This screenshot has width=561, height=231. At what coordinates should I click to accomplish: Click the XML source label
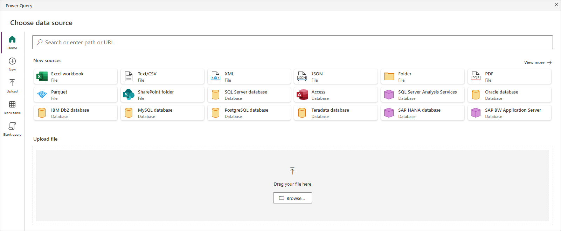pos(229,74)
